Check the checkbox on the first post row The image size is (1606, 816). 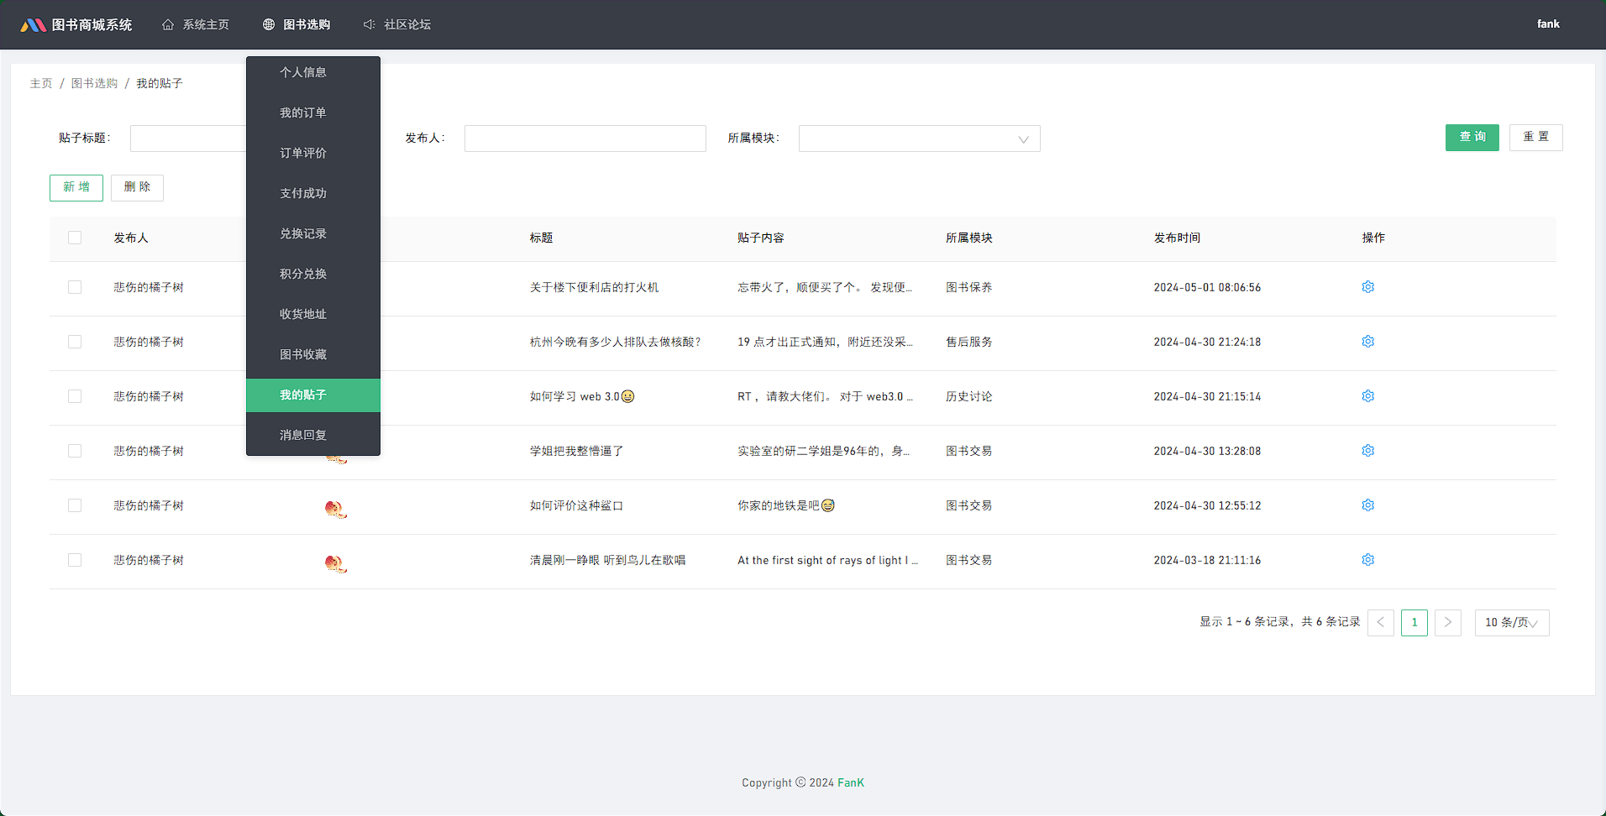(x=75, y=286)
